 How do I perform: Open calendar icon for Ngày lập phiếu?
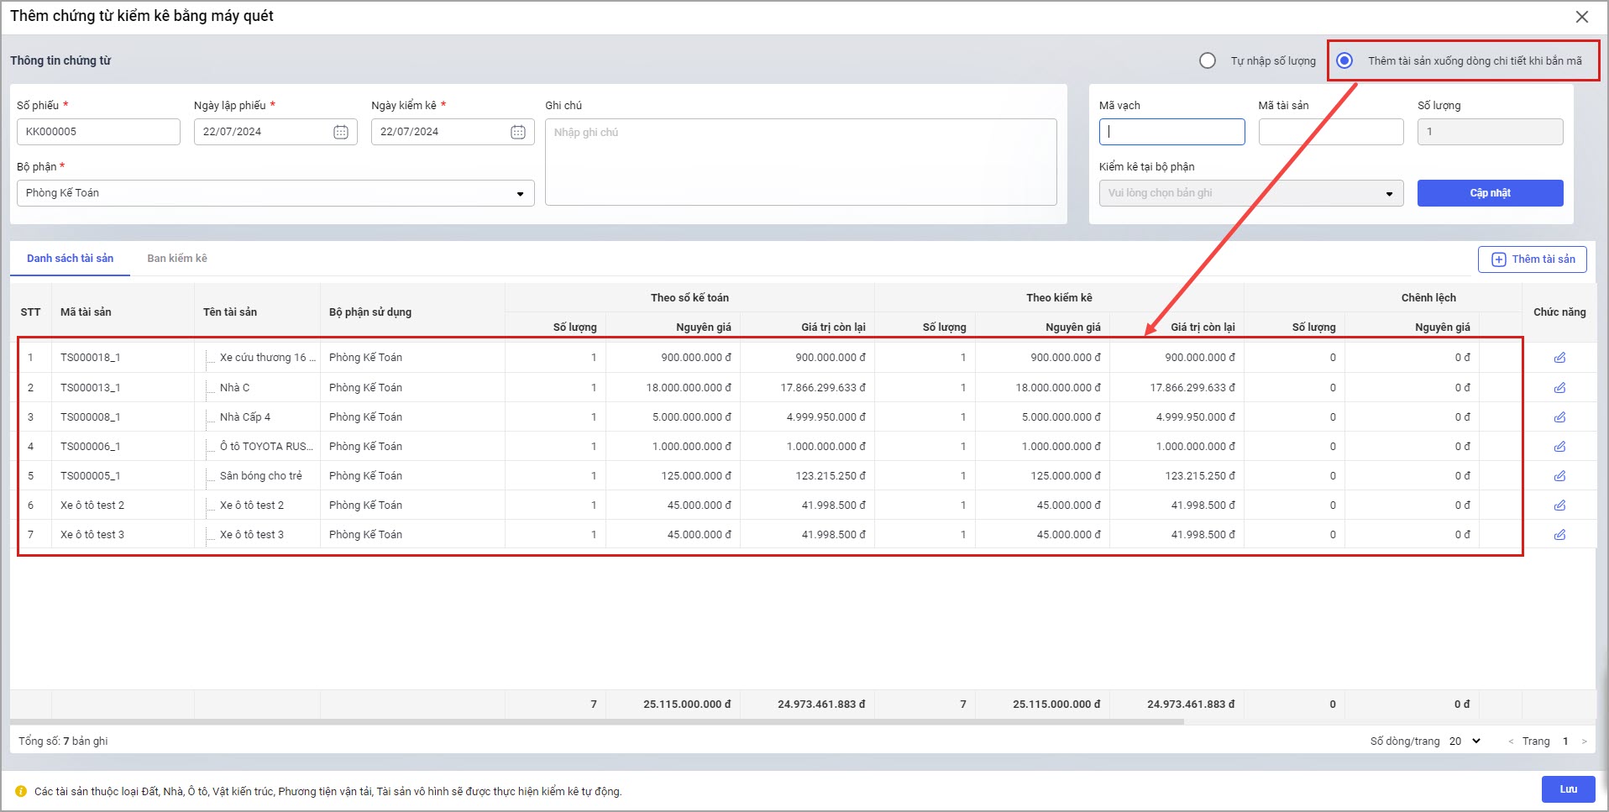click(x=341, y=132)
